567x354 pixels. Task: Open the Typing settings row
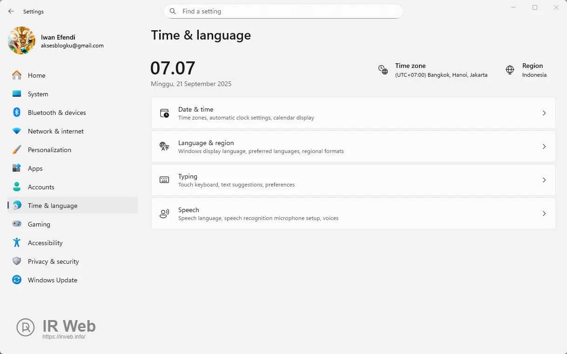point(353,180)
